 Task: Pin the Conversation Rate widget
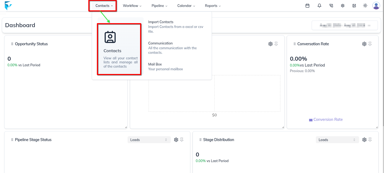pyautogui.click(x=370, y=44)
